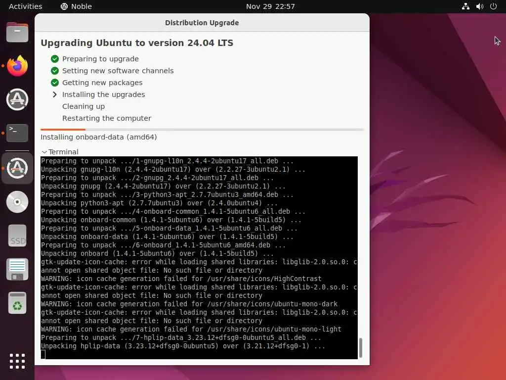This screenshot has width=506, height=380.
Task: Open the clock showing Nov 29 22:57
Action: tap(270, 6)
